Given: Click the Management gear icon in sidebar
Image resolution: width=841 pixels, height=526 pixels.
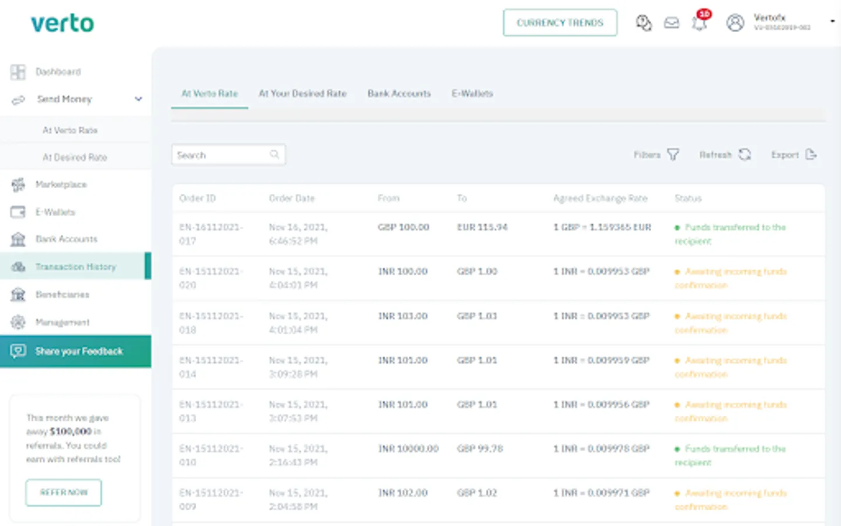Looking at the screenshot, I should tap(18, 322).
